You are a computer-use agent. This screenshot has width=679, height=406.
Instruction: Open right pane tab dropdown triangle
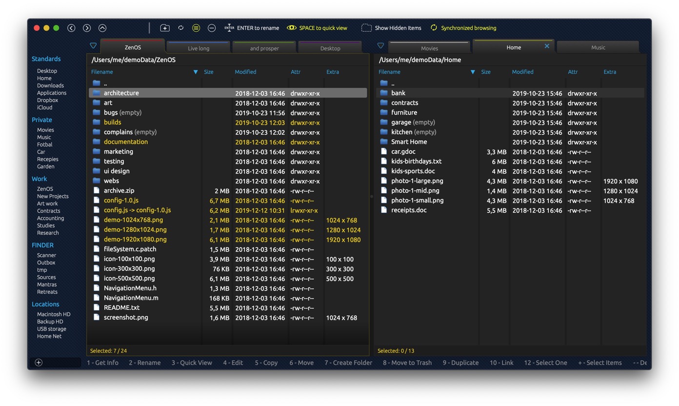(380, 46)
